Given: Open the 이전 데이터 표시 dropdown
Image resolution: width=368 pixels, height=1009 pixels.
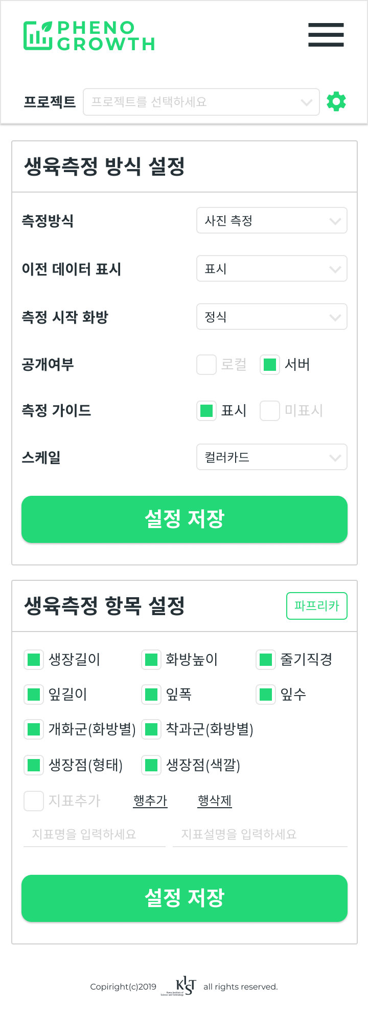Looking at the screenshot, I should click(x=272, y=268).
